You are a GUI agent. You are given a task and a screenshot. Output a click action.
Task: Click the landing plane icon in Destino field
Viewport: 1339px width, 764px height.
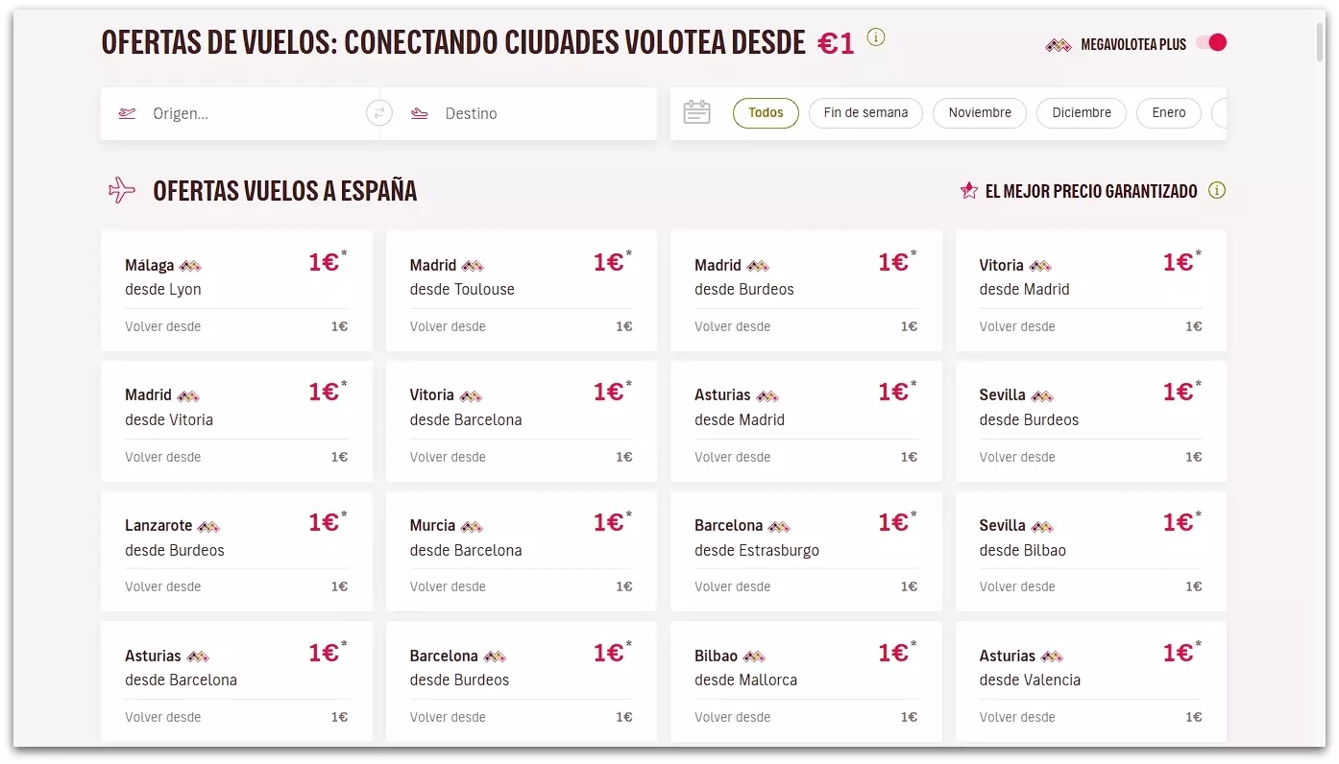(420, 113)
